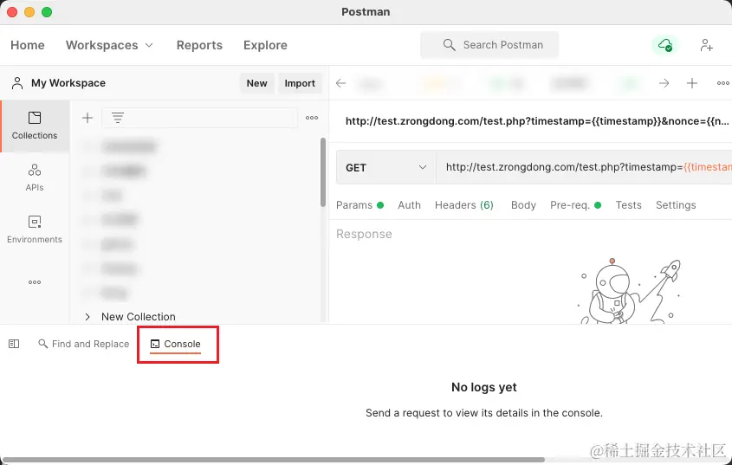Open the Workspaces dropdown menu
The width and height of the screenshot is (732, 465).
click(x=110, y=45)
